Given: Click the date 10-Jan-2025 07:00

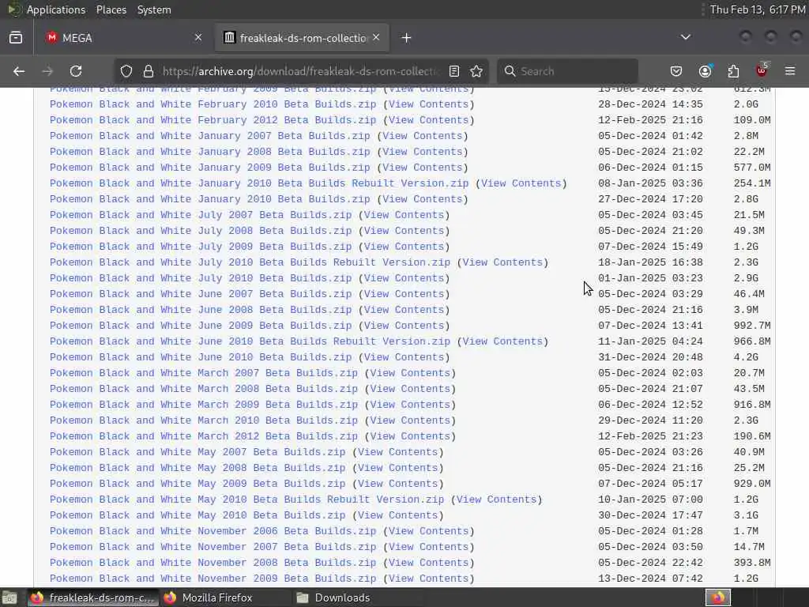Looking at the screenshot, I should 651,500.
